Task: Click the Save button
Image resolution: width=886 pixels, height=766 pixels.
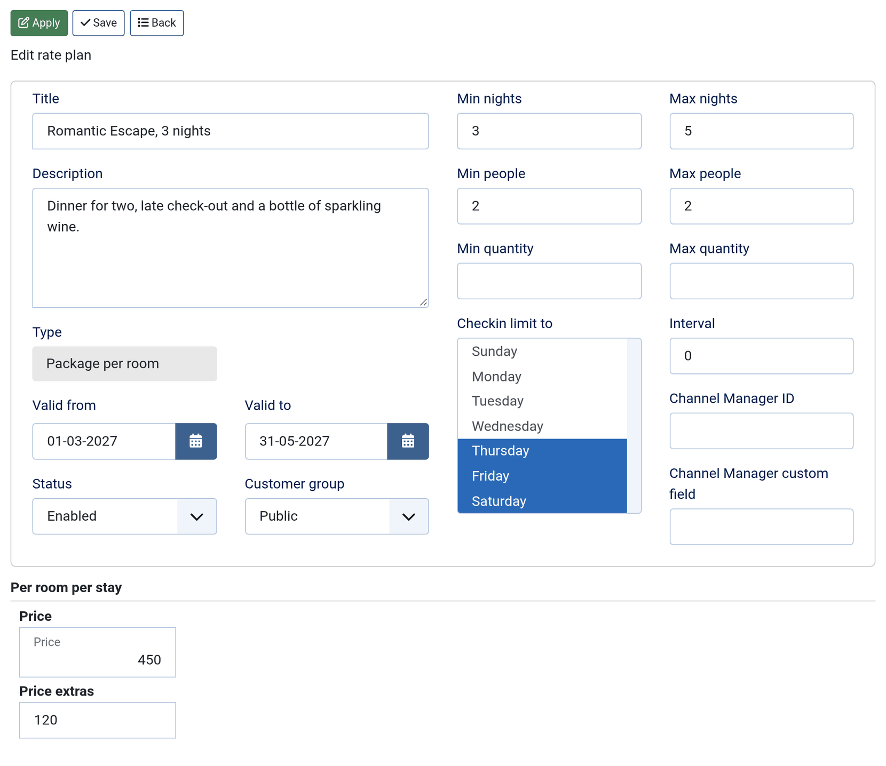Action: [x=98, y=23]
